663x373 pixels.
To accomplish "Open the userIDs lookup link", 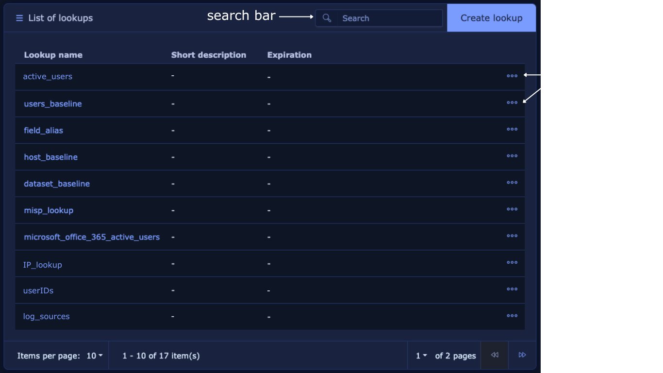I will pyautogui.click(x=38, y=291).
